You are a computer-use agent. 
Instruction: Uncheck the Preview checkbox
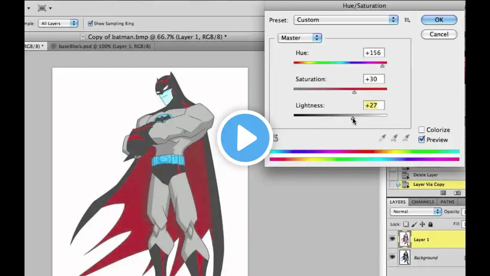[421, 140]
